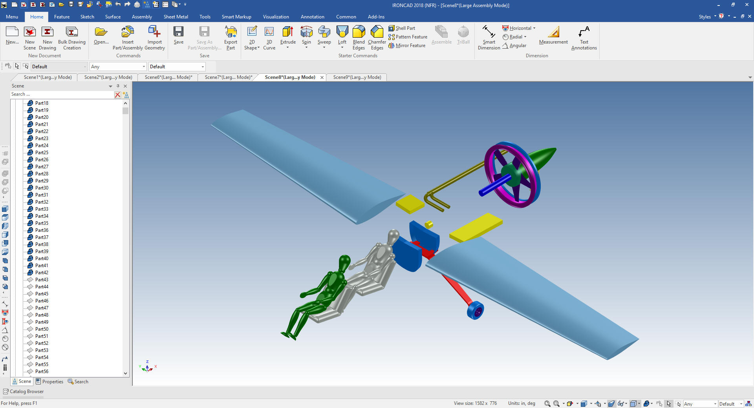Click the Spin feature icon
Screen dimensions: 754x408
[x=306, y=32]
